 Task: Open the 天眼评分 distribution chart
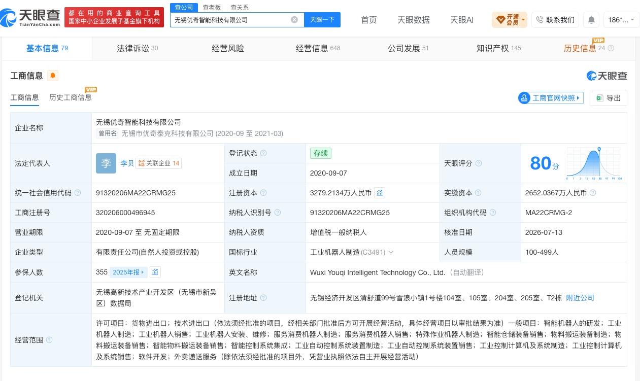click(x=594, y=163)
